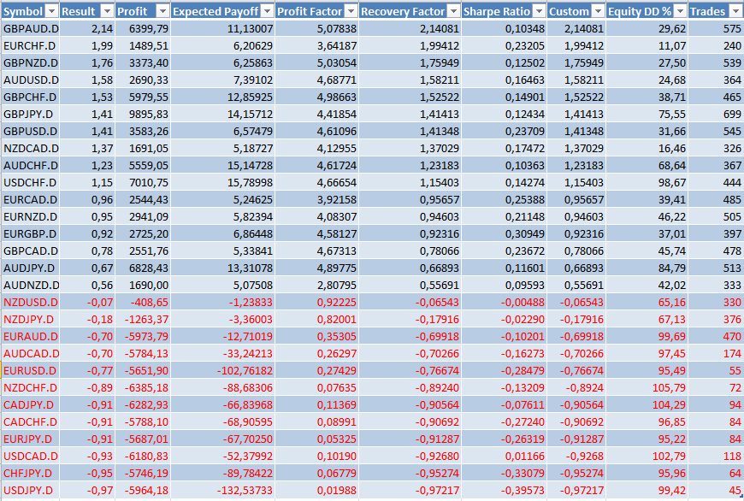Open the Profit column filter dropdown

[162, 11]
